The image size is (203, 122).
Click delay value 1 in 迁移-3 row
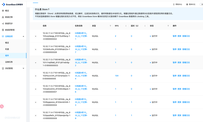click(132, 102)
